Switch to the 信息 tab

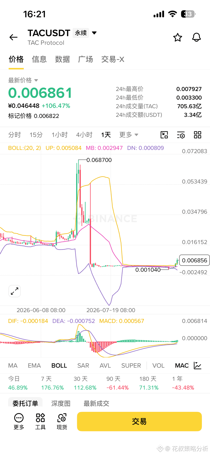tap(39, 59)
